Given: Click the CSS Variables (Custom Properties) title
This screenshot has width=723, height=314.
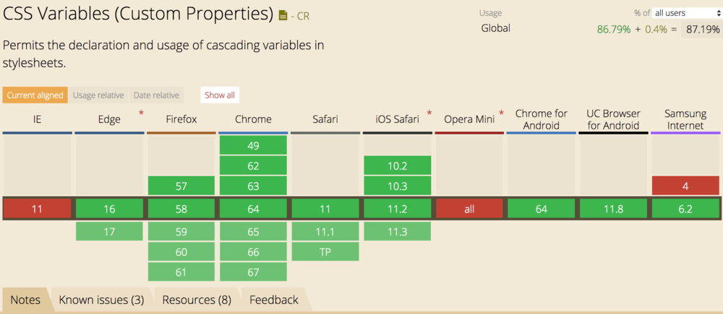Looking at the screenshot, I should (x=138, y=14).
